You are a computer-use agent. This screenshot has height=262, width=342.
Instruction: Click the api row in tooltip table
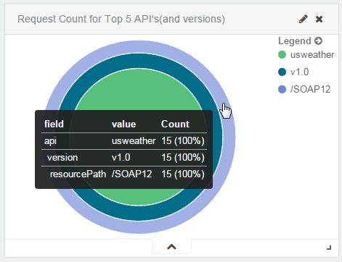[124, 141]
